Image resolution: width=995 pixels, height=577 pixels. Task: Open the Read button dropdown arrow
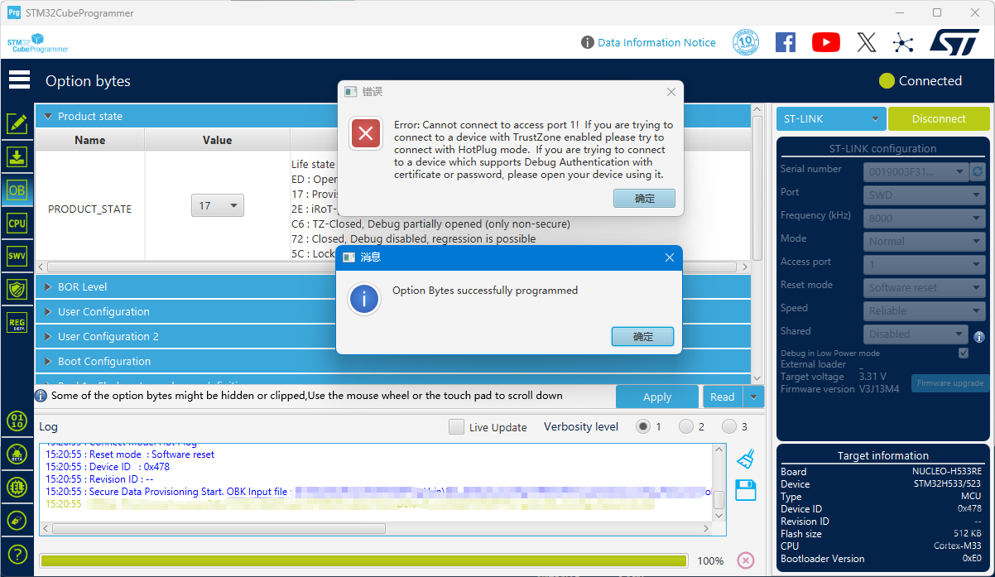(x=752, y=397)
